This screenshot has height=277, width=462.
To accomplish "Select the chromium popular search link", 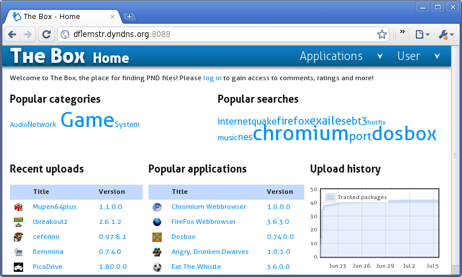I will (x=300, y=134).
